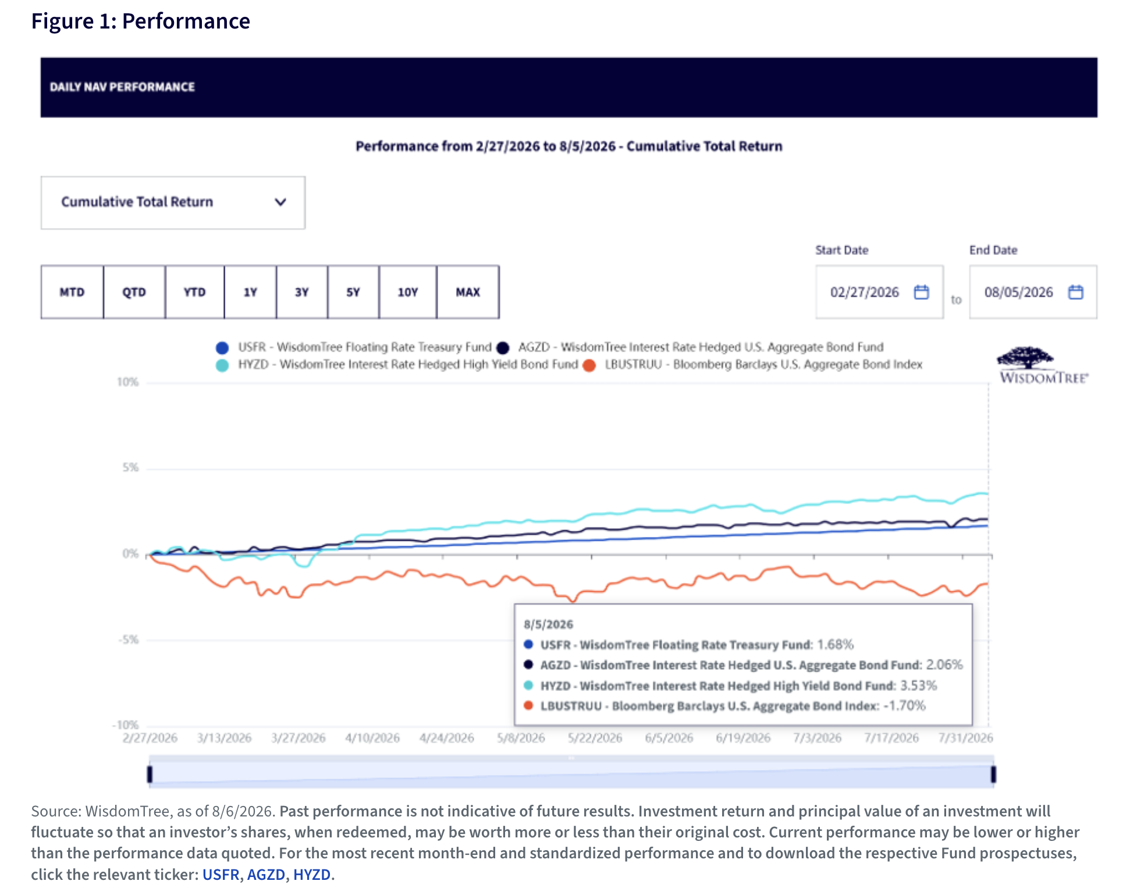Toggle the USFR series legend dot
This screenshot has width=1137, height=895.
(x=222, y=347)
